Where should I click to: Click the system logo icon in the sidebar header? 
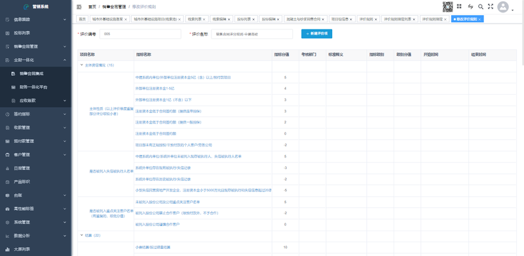(x=27, y=7)
